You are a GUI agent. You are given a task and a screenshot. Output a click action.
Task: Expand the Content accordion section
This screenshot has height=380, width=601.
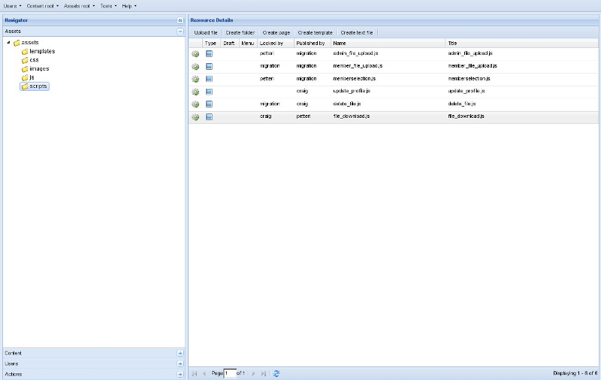[180, 353]
